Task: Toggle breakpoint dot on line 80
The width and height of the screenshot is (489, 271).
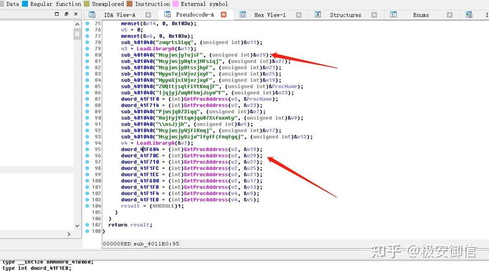Action: [x=88, y=55]
